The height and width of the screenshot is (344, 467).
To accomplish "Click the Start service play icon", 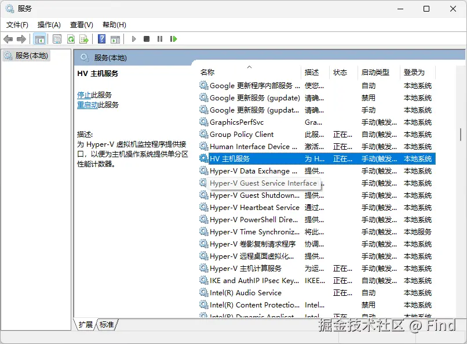I will pyautogui.click(x=134, y=39).
